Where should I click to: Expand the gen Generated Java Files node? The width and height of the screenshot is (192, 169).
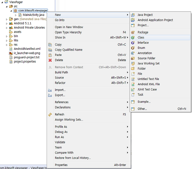tap(7, 19)
